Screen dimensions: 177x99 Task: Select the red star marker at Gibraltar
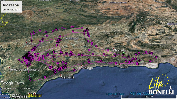[x=34, y=94]
